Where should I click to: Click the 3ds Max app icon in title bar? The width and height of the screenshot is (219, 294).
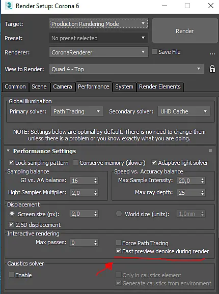coord(9,6)
